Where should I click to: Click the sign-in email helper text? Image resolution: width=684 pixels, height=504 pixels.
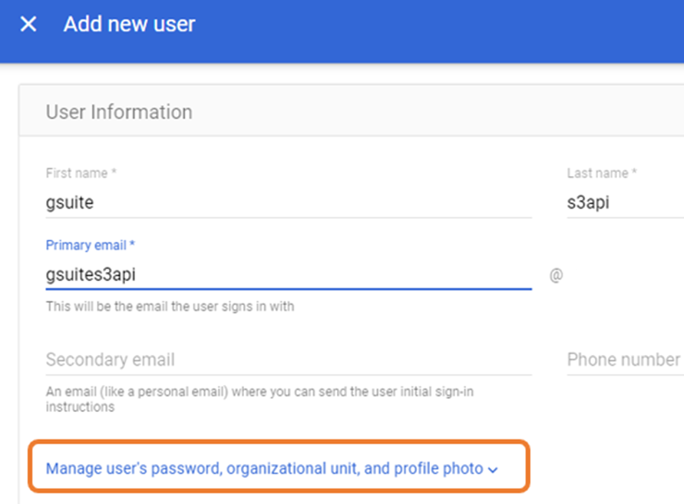(170, 307)
